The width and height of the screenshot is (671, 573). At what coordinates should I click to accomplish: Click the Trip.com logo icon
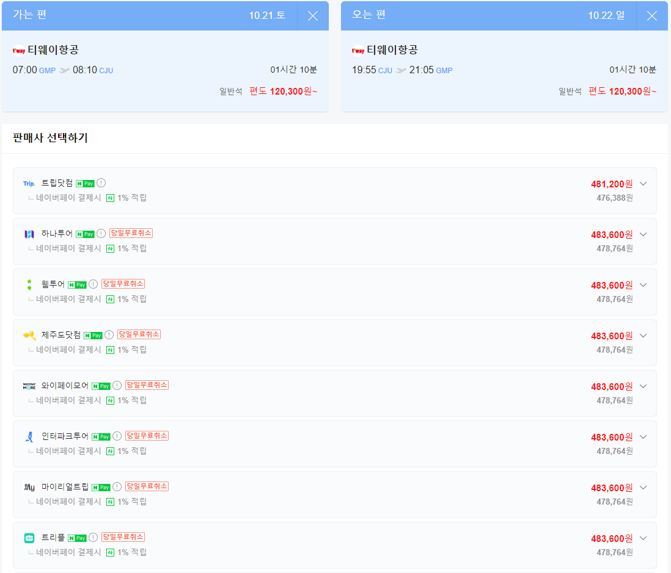(x=29, y=184)
